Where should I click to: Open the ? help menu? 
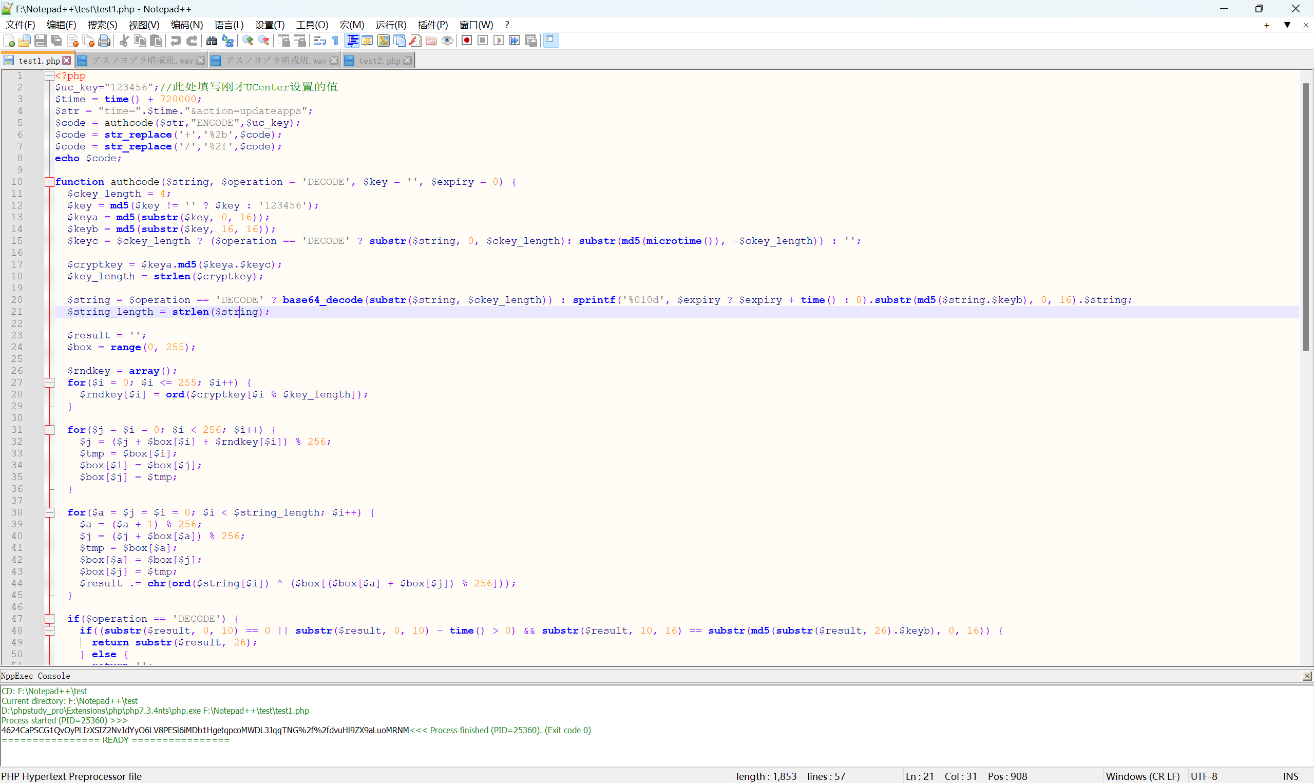(x=507, y=25)
